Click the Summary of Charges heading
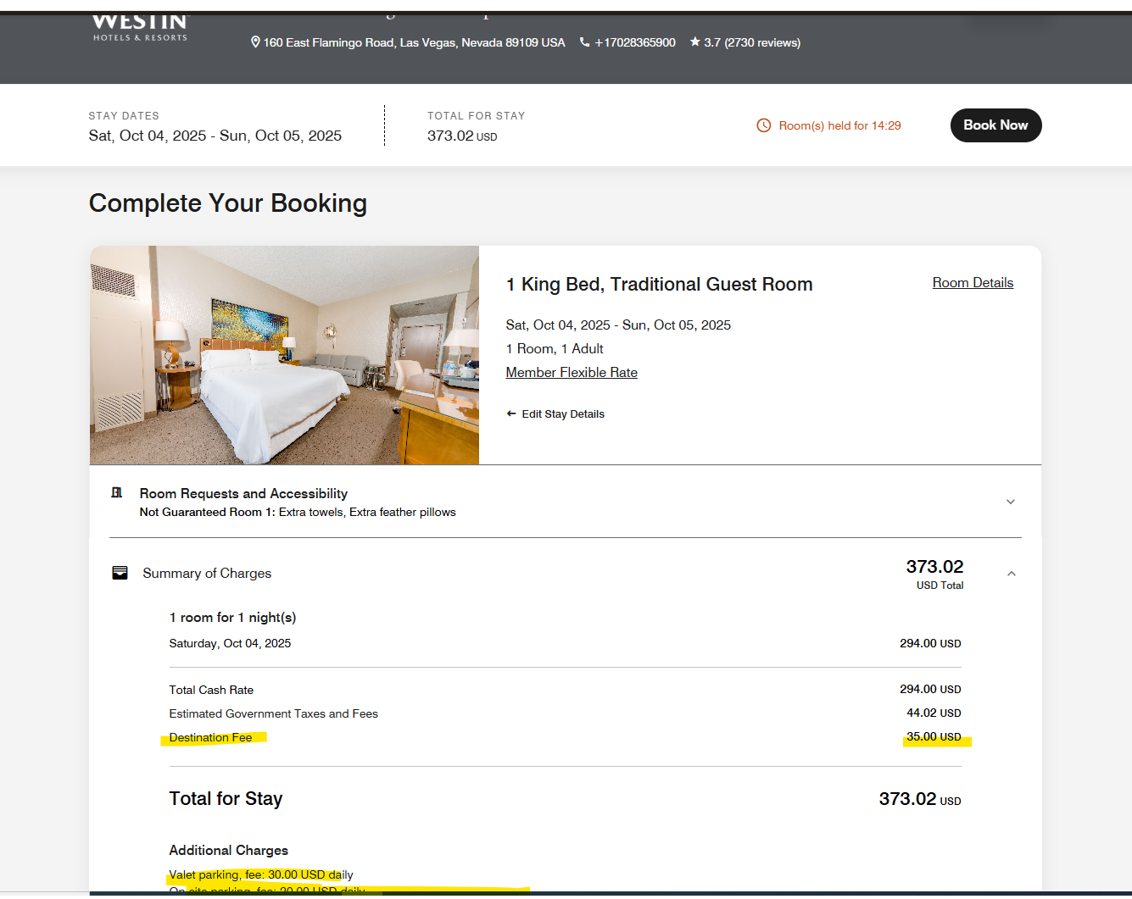Viewport: 1132px width, 899px height. pos(207,574)
